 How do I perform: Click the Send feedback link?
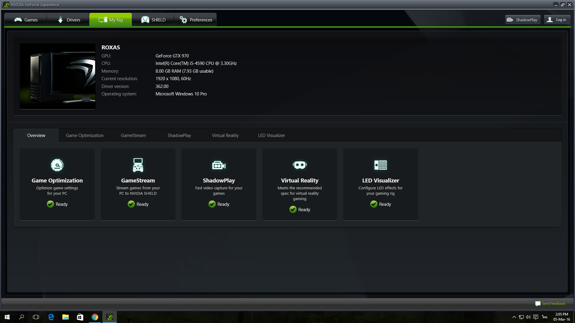point(553,304)
